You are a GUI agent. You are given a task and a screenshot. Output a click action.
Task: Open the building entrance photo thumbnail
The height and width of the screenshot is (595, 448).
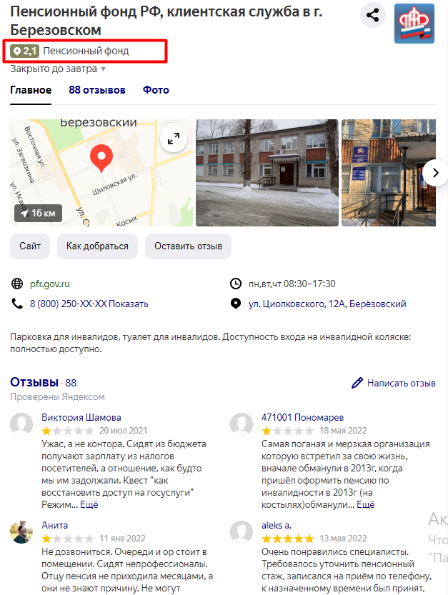[389, 173]
